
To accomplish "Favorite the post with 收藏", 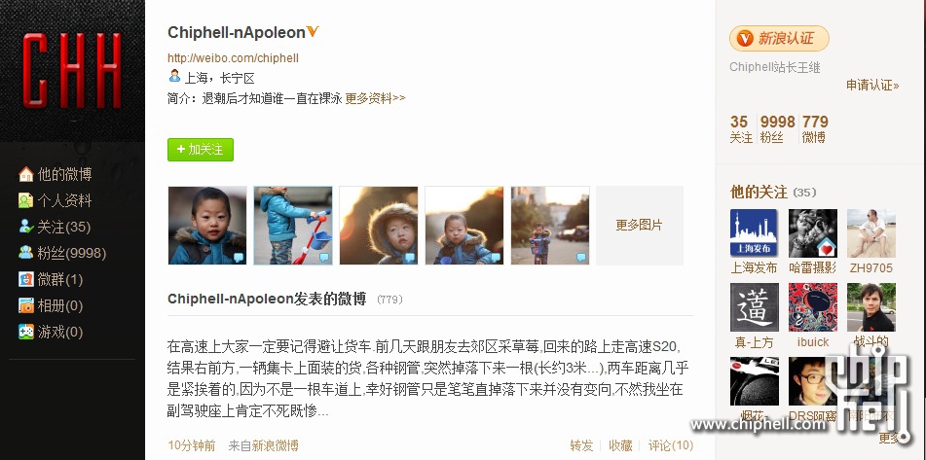I will coord(620,445).
